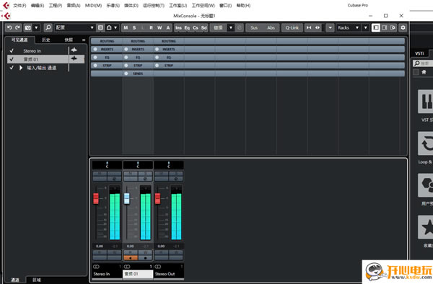433x284 pixels.
Task: Bypass channel strips with Cs button
Action: (x=196, y=27)
